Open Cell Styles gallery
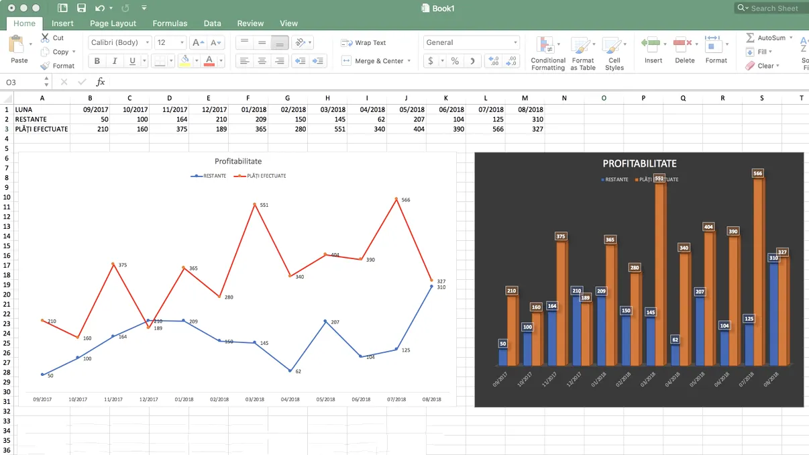 [614, 54]
